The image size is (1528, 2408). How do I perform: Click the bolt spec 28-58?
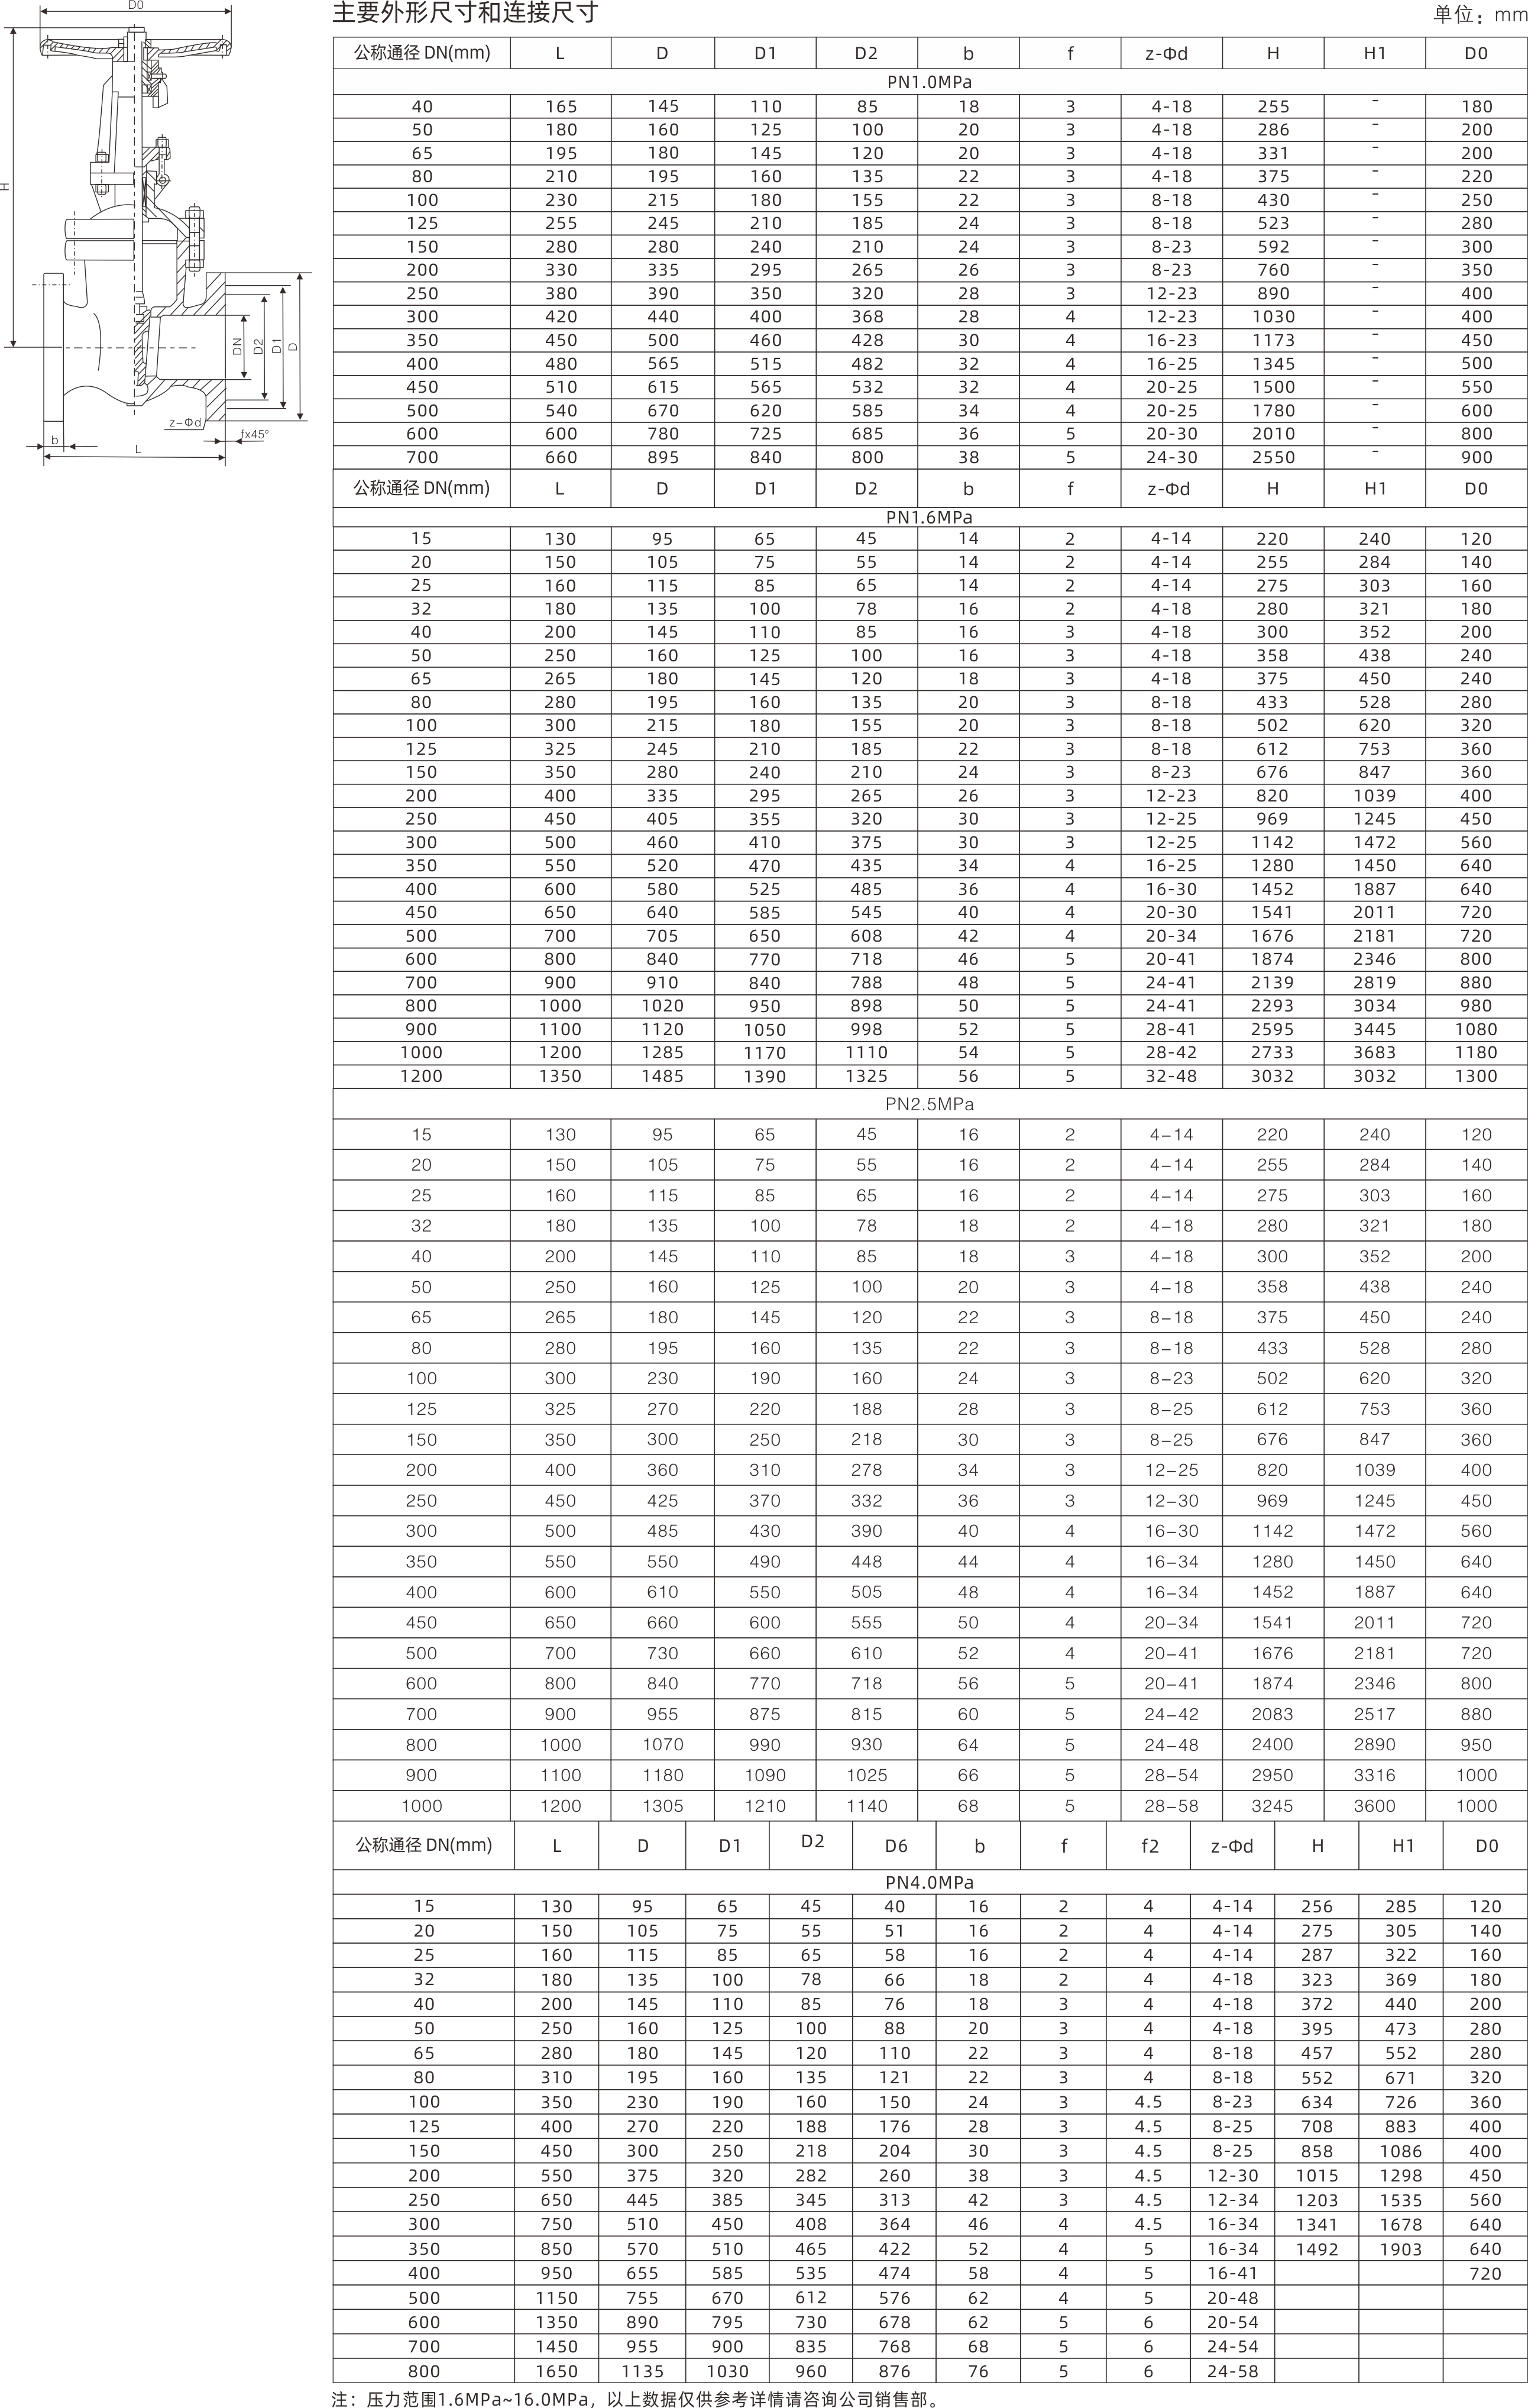[1171, 1806]
